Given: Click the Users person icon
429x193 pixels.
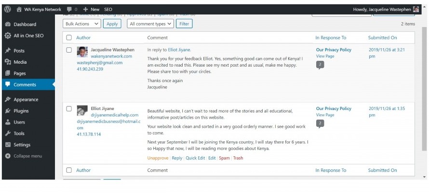Looking at the screenshot, I should tap(8, 122).
